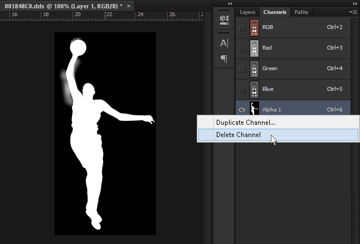Open the 3D panel icon
This screenshot has height=244, width=360.
coord(224,19)
